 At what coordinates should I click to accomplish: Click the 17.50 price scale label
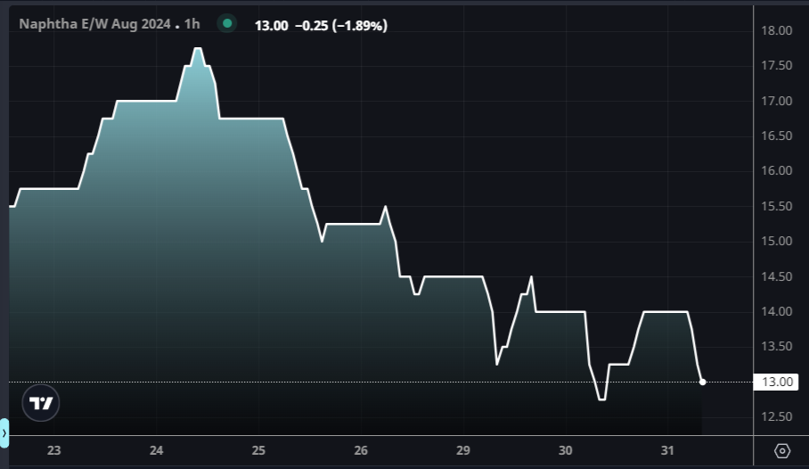pyautogui.click(x=777, y=66)
